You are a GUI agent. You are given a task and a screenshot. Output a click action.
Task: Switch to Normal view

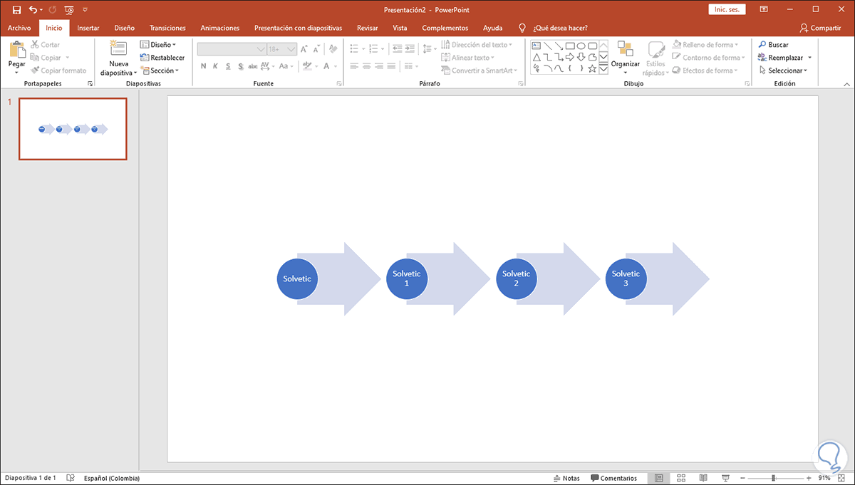(x=659, y=478)
